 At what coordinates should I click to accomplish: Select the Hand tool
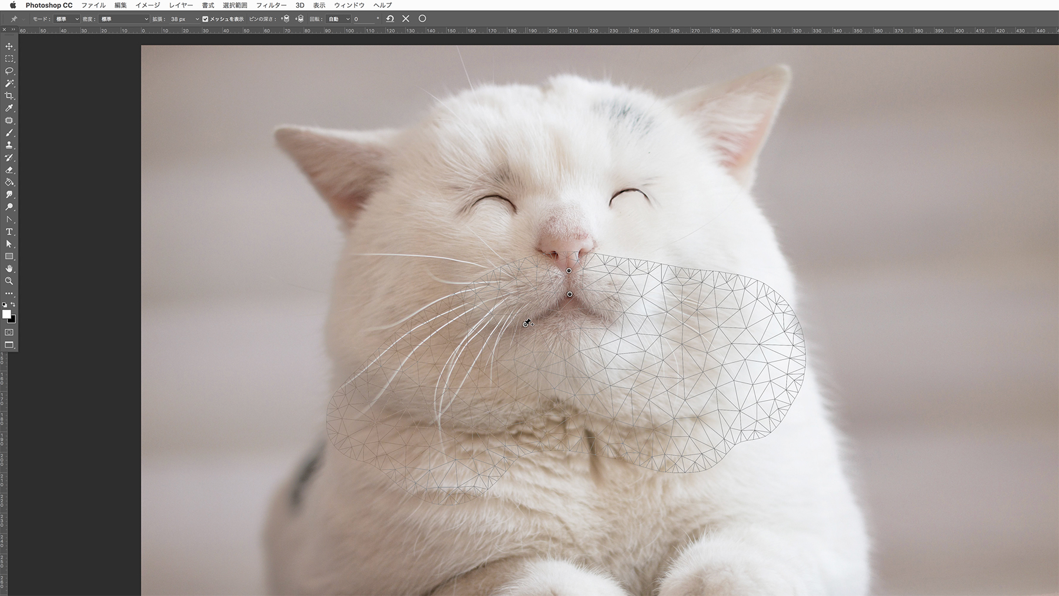click(9, 269)
